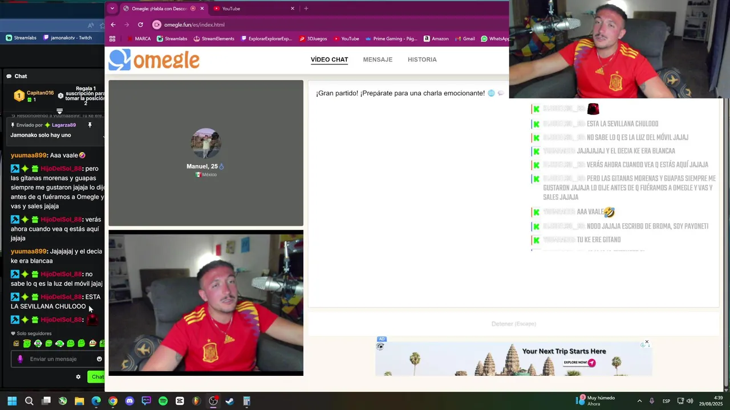Image resolution: width=730 pixels, height=410 pixels.
Task: Close the Omegle browser tab
Action: tap(202, 9)
